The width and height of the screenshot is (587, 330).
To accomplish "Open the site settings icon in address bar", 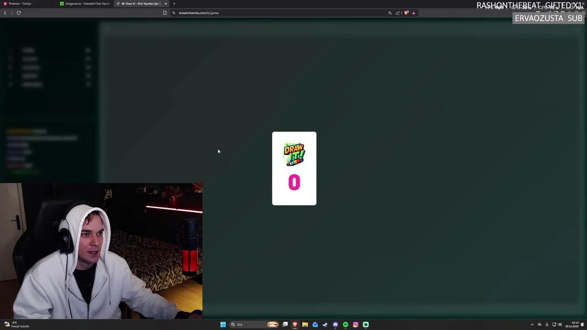I will tap(174, 13).
